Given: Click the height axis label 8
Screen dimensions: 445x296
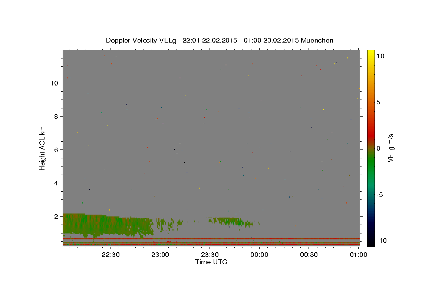Looking at the screenshot, I should (x=56, y=116).
